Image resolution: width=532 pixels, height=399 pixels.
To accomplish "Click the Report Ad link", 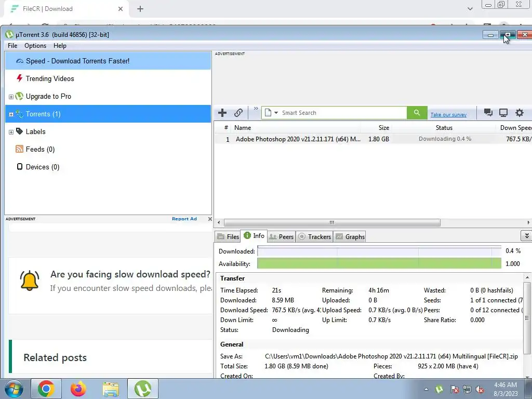I will tap(184, 219).
